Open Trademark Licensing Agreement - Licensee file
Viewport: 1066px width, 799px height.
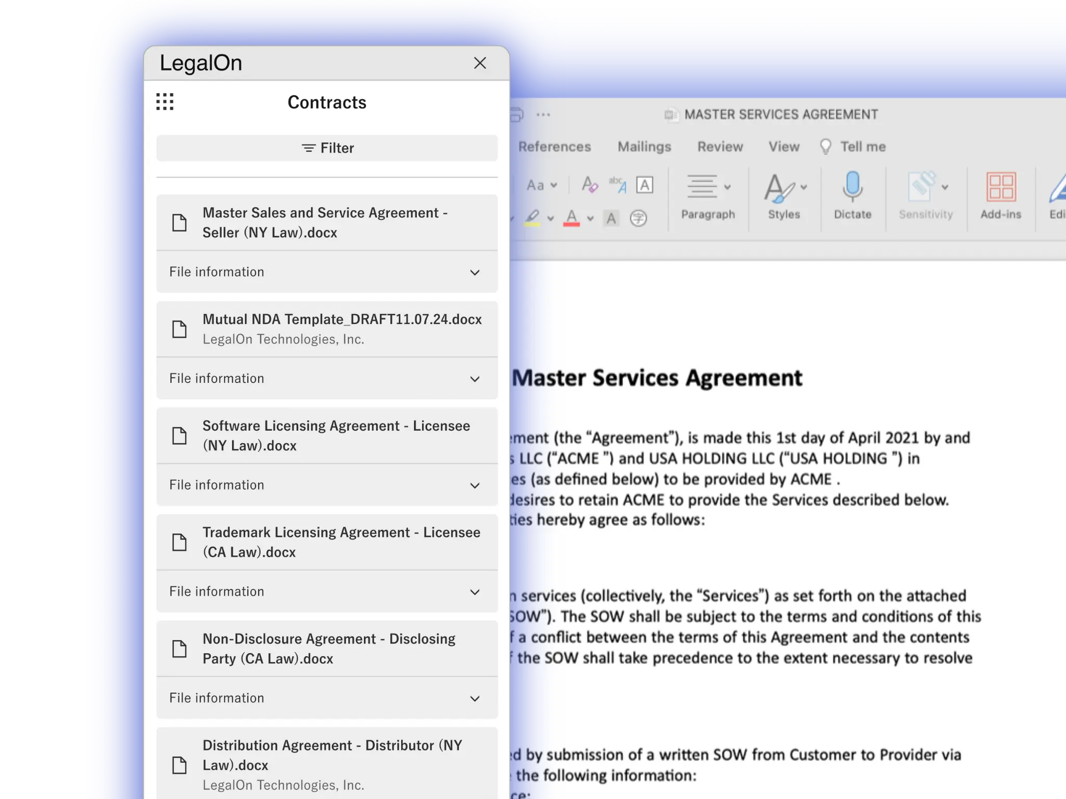(x=327, y=543)
